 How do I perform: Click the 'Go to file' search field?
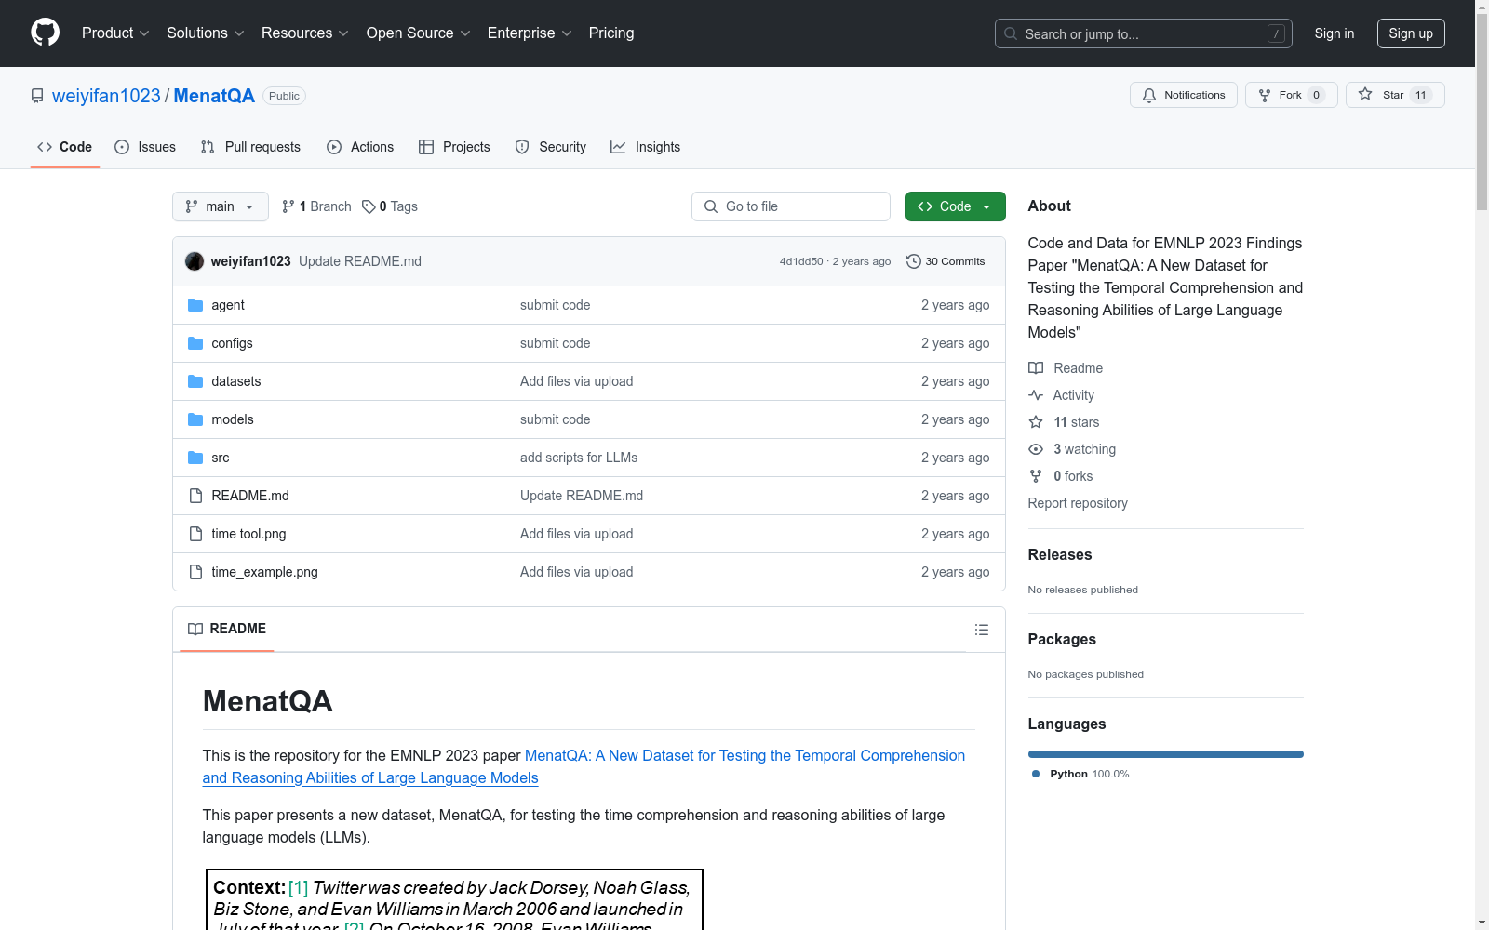pos(791,206)
